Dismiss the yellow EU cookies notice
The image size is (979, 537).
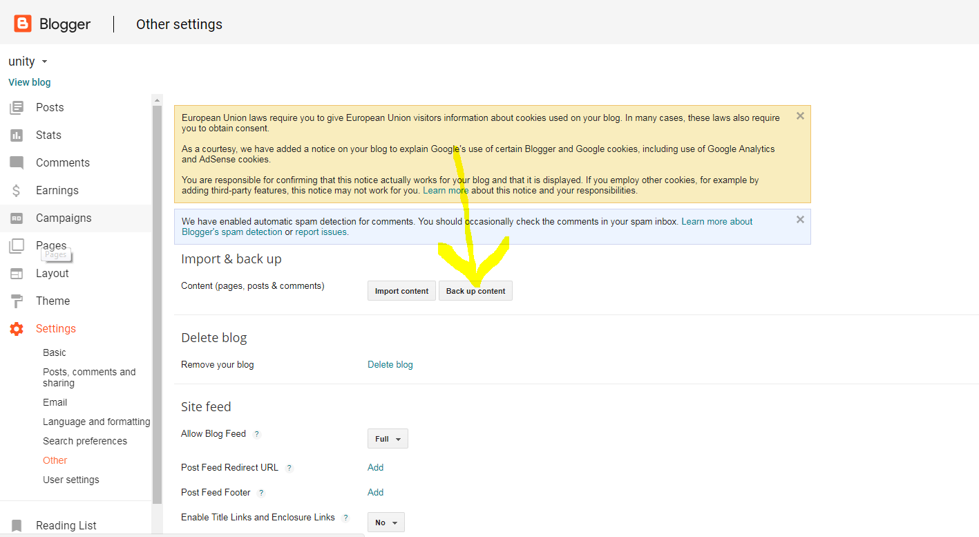[800, 116]
